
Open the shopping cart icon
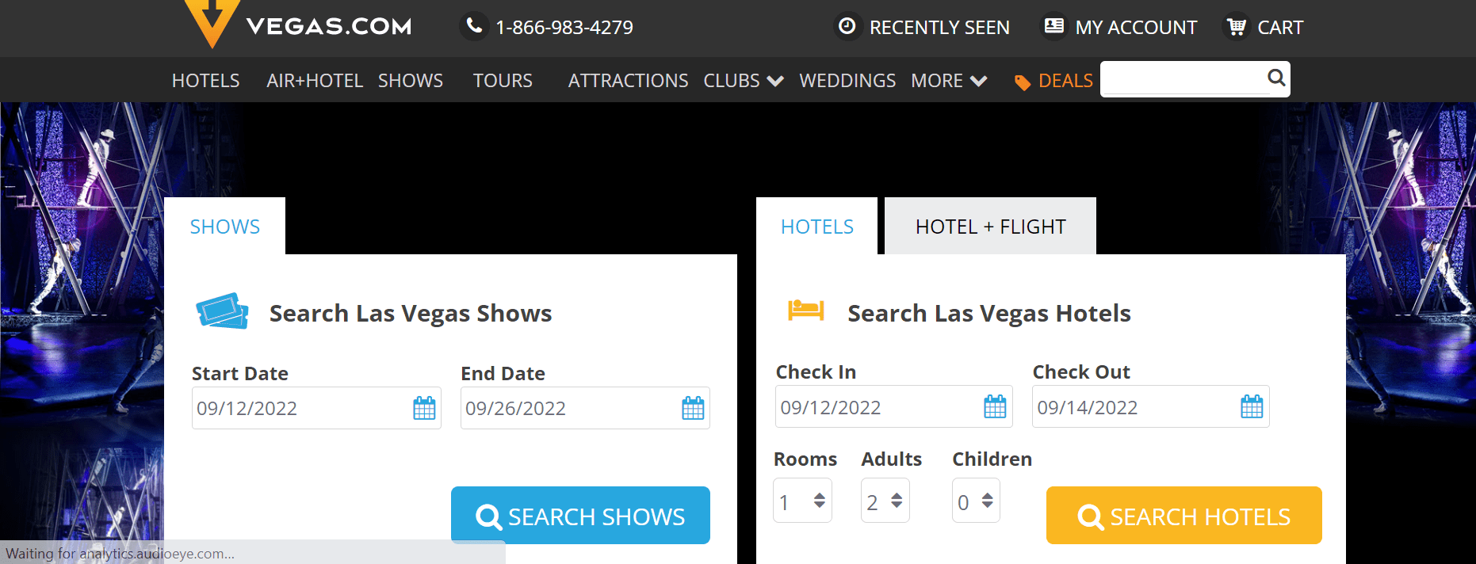click(x=1237, y=27)
